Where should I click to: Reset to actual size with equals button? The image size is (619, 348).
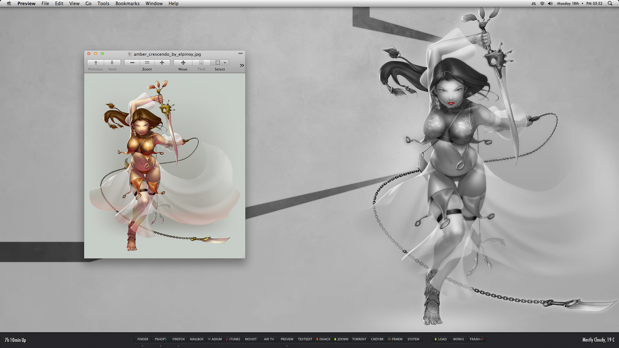point(147,63)
